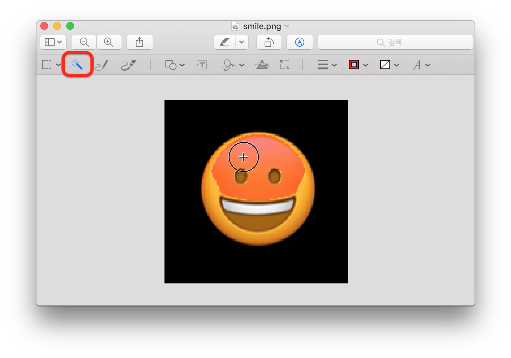511x358 pixels.
Task: Open the Shapes tool menu
Action: pos(175,65)
